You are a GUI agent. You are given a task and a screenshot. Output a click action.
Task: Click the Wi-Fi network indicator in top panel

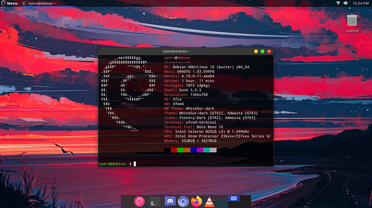click(x=338, y=3)
